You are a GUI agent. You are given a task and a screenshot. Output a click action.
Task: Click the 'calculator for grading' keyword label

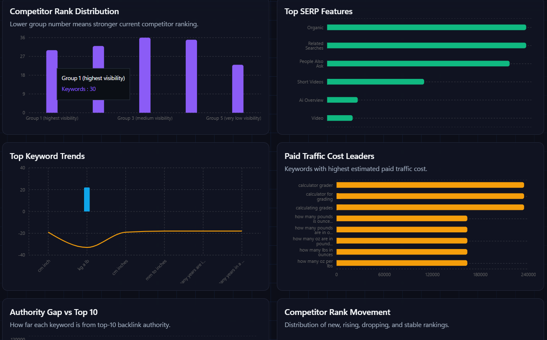click(320, 196)
